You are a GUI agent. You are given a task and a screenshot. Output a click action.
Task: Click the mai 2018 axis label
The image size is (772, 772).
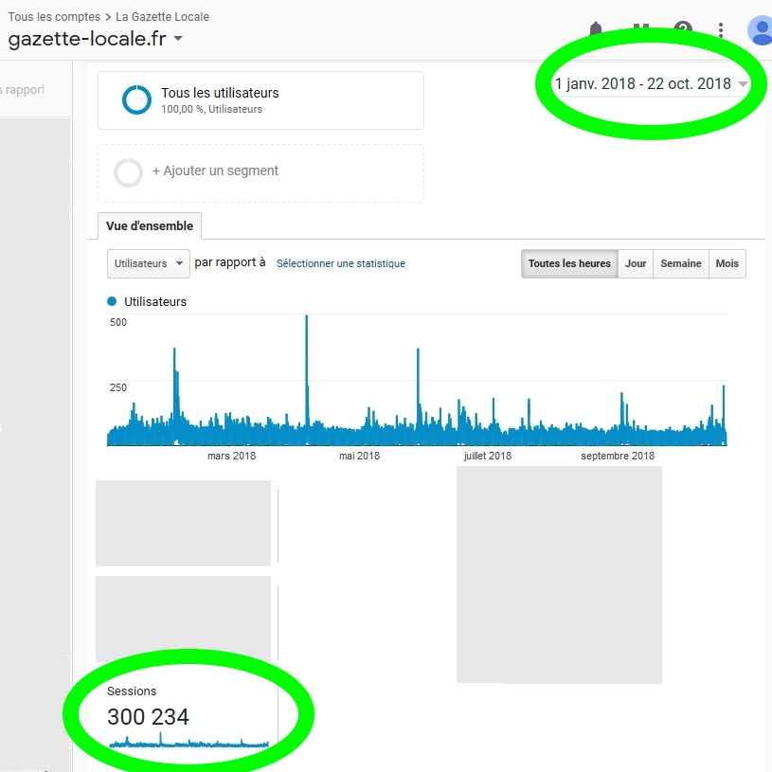359,456
